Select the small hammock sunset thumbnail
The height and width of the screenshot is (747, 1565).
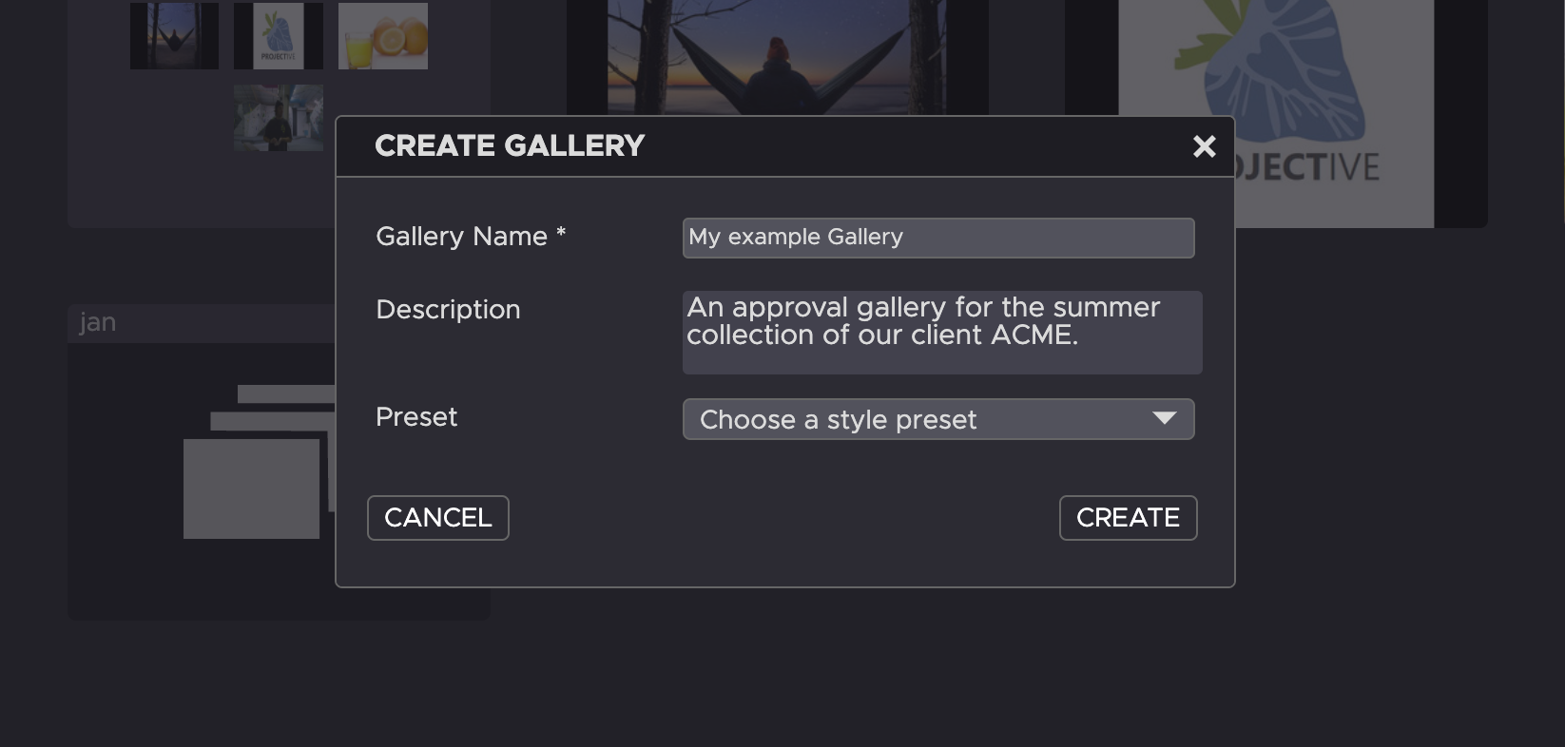point(174,36)
